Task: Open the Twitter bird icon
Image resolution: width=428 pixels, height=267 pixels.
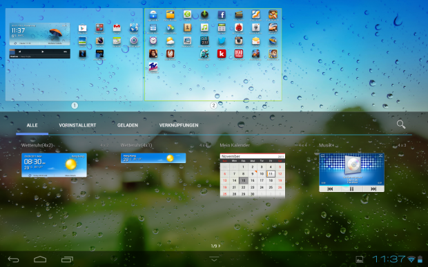Action: (222, 41)
